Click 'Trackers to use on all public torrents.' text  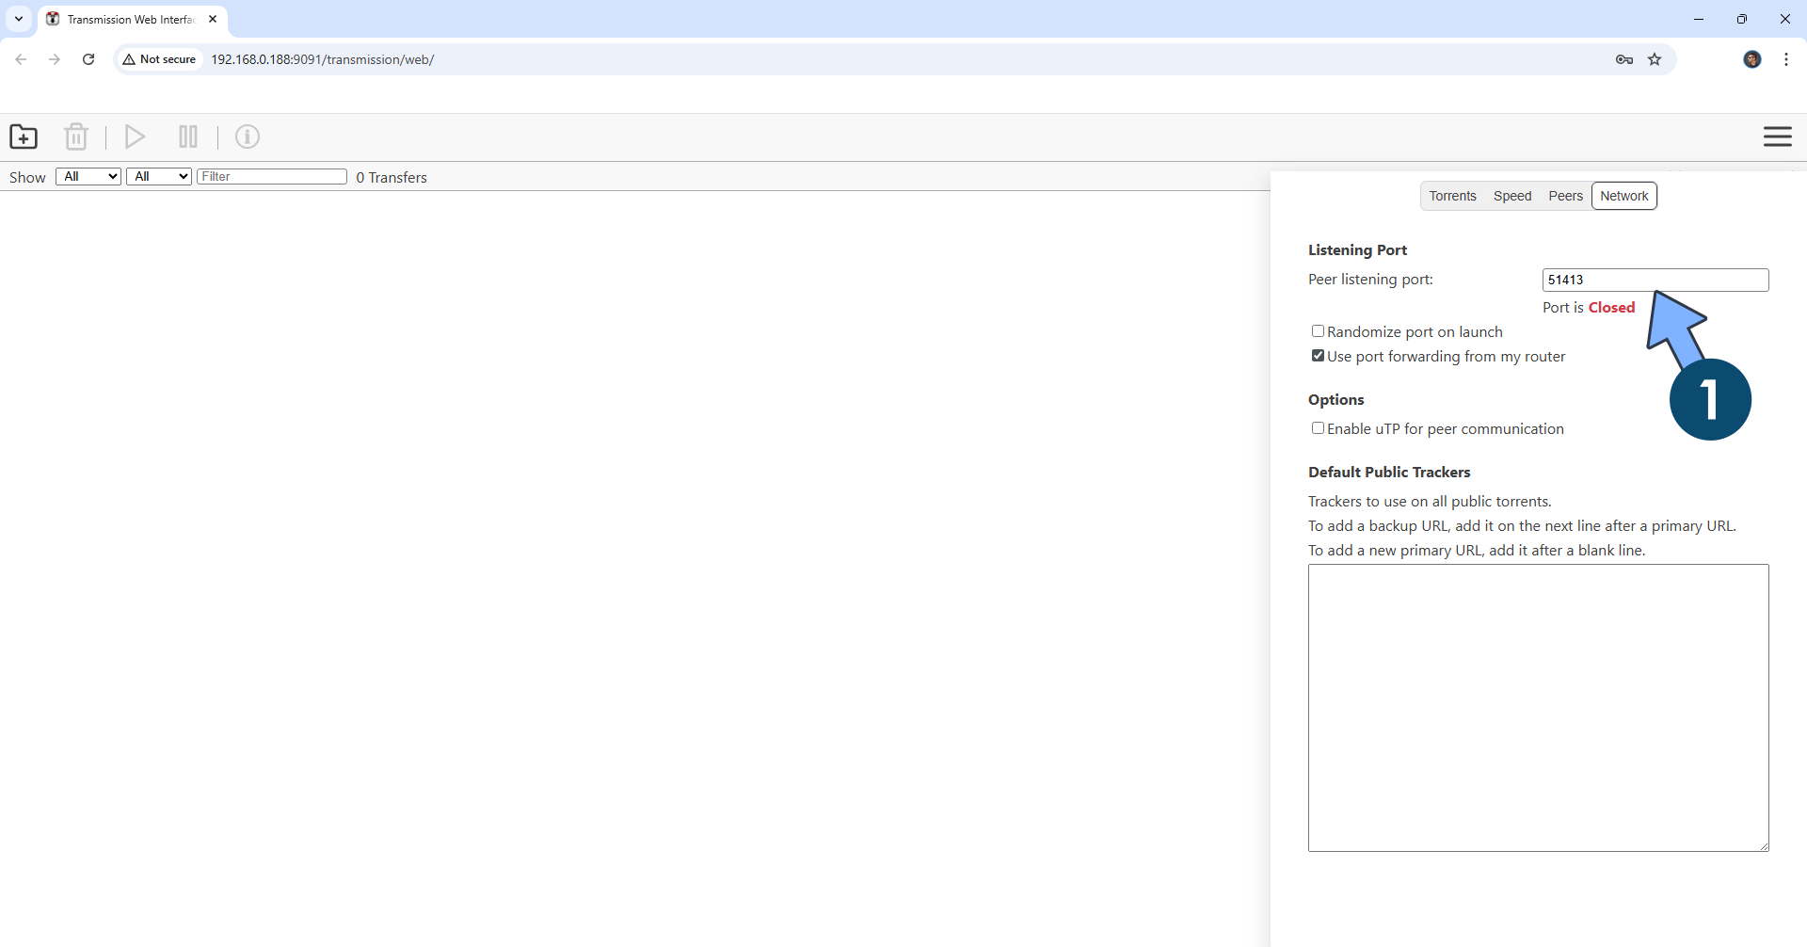[1430, 501]
